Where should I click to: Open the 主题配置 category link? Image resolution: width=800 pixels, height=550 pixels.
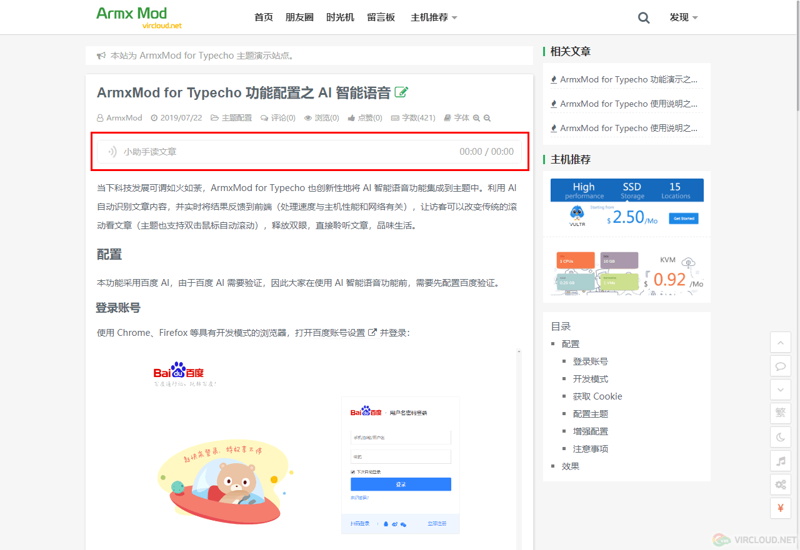pos(231,118)
